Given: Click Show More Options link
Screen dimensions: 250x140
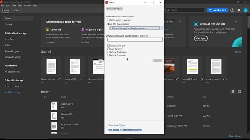Looking at the screenshot, I should (117, 125).
